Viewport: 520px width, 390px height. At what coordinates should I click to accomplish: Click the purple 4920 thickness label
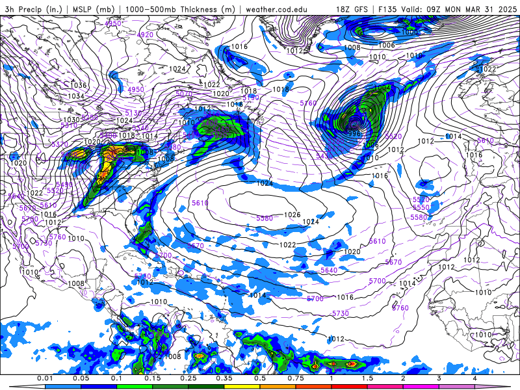145,35
